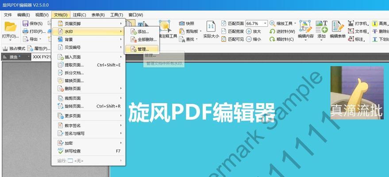
Task: Rotate counterclockwise with 逆时针(W) icon
Action: pos(273,31)
